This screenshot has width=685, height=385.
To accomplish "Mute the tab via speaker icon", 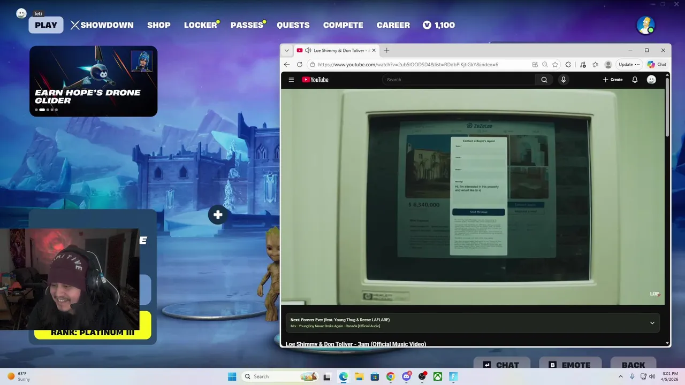I will coord(308,50).
